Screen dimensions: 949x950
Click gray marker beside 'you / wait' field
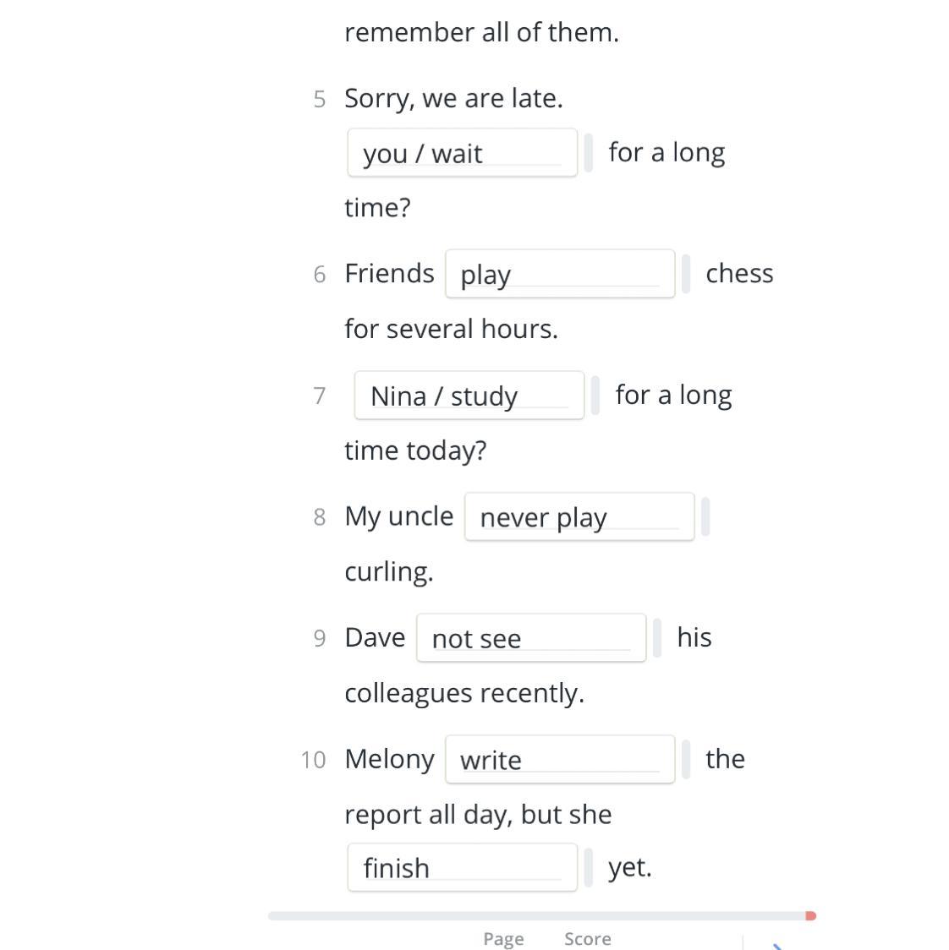point(589,153)
